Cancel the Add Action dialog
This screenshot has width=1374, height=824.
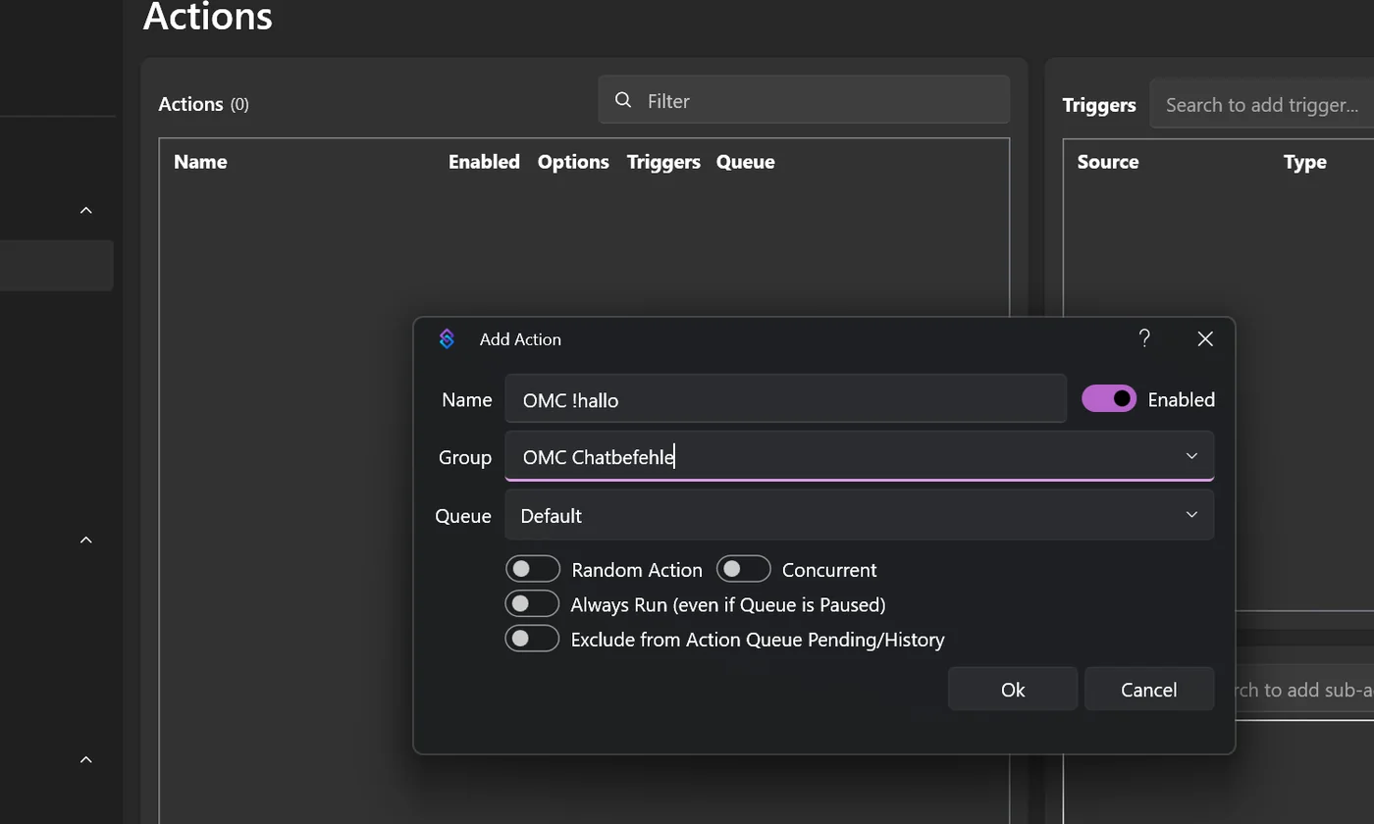(x=1149, y=689)
